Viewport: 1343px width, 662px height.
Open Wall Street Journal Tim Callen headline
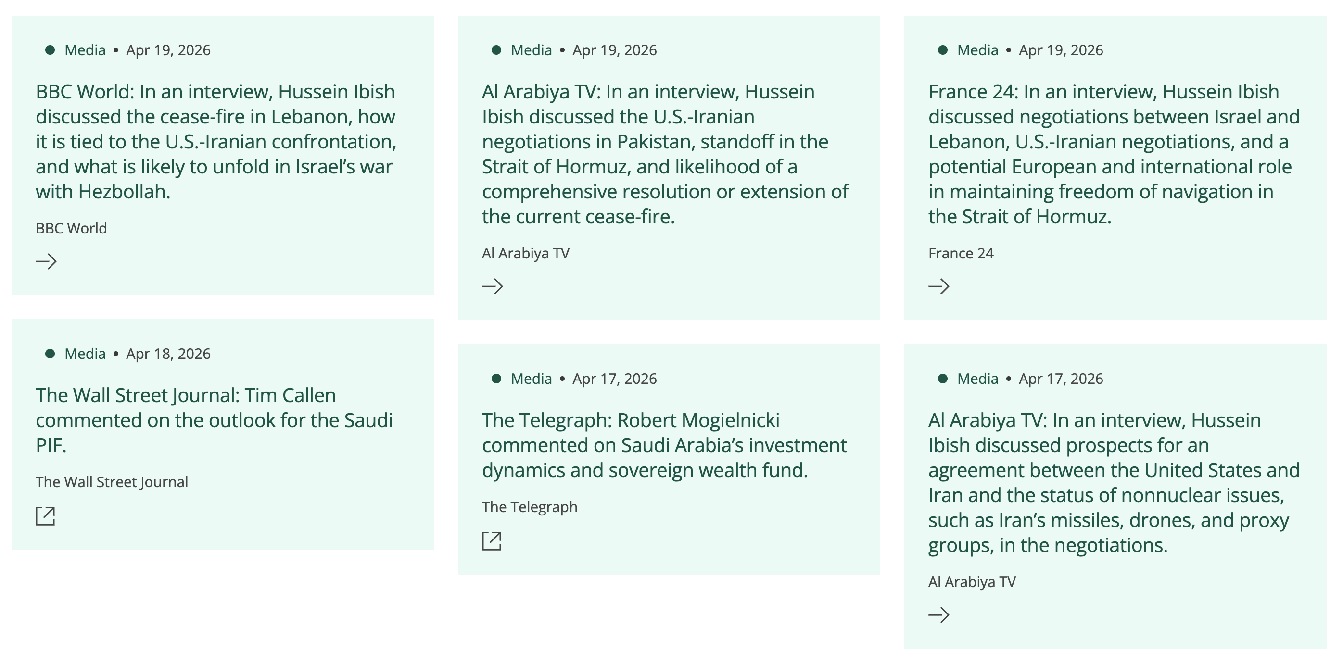point(214,420)
